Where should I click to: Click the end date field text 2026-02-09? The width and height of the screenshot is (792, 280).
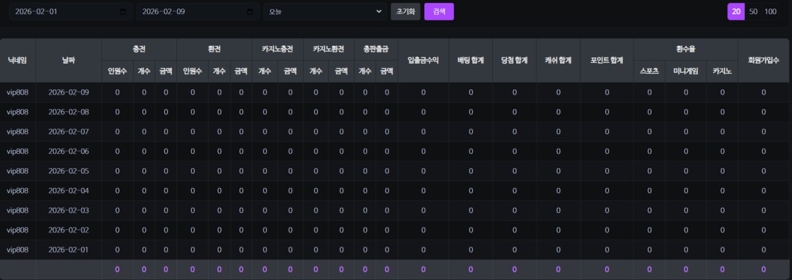click(163, 12)
